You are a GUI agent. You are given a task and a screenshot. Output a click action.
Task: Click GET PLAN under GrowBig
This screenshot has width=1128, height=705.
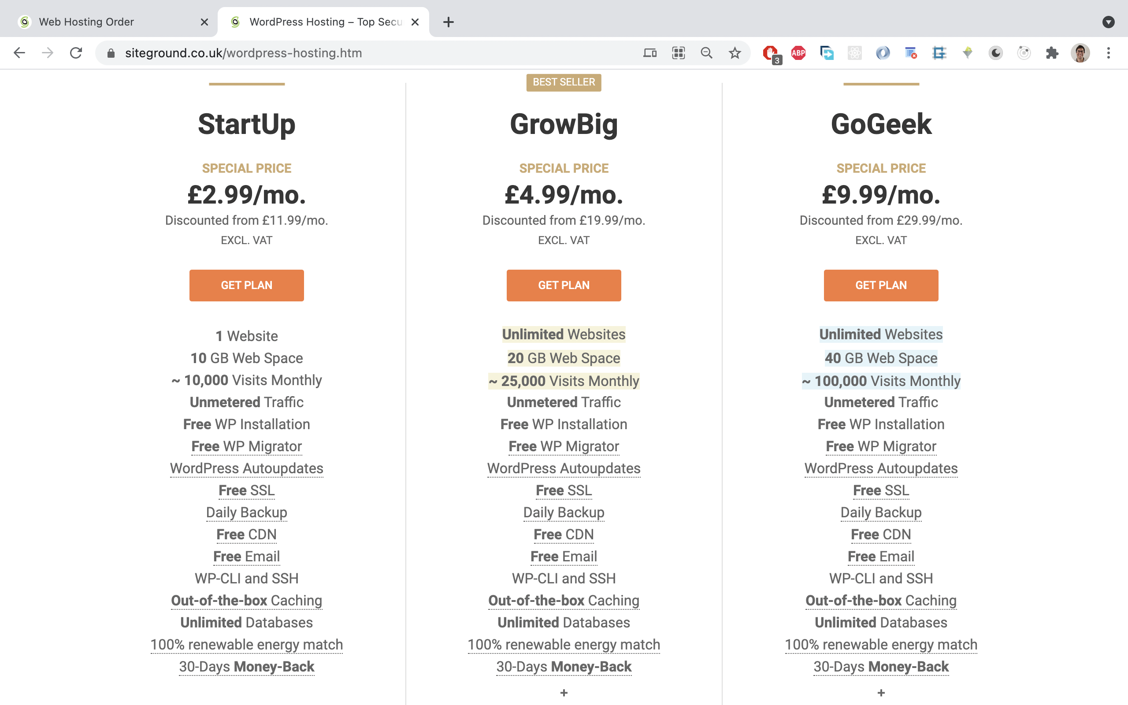pos(564,286)
